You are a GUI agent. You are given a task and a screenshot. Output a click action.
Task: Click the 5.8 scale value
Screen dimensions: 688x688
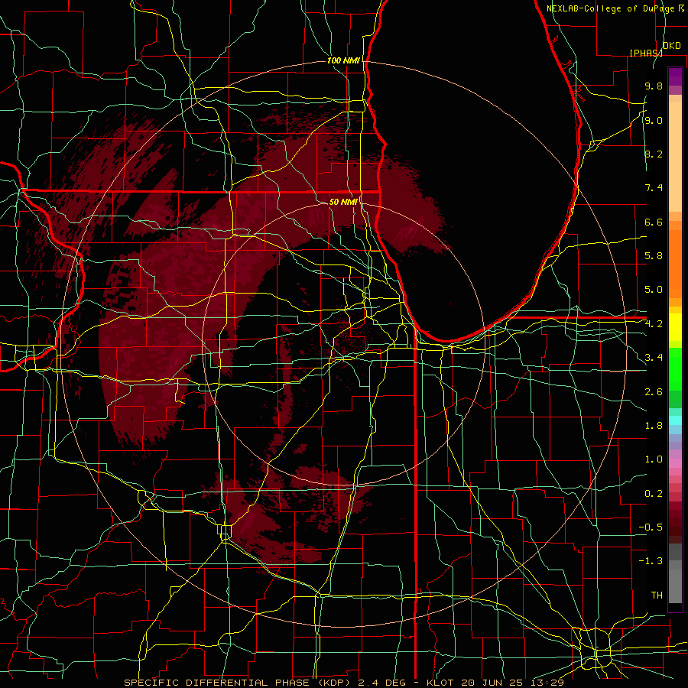pyautogui.click(x=654, y=256)
